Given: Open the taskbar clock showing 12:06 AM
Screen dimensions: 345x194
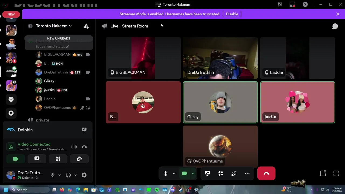Looking at the screenshot, I should [337, 190].
